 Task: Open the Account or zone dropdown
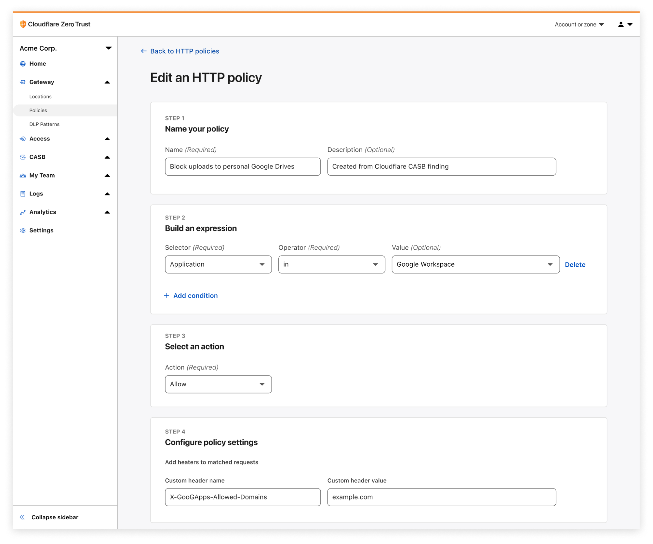coord(579,24)
